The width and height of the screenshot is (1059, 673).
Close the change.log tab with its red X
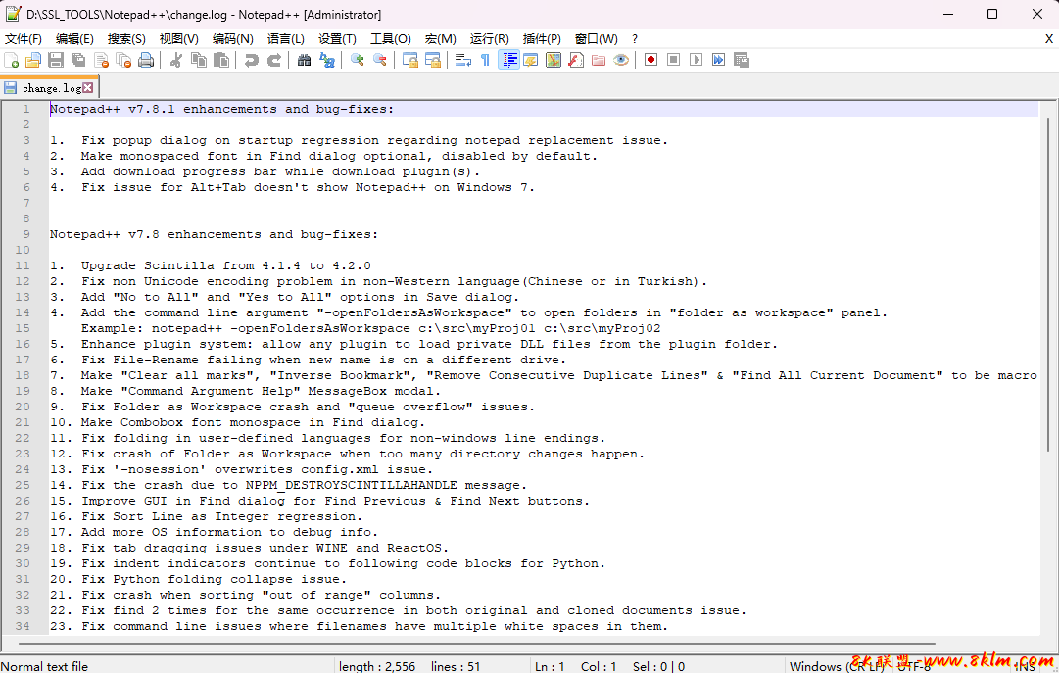pyautogui.click(x=88, y=88)
